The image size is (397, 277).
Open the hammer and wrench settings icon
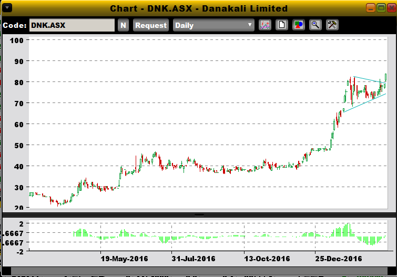(x=332, y=25)
